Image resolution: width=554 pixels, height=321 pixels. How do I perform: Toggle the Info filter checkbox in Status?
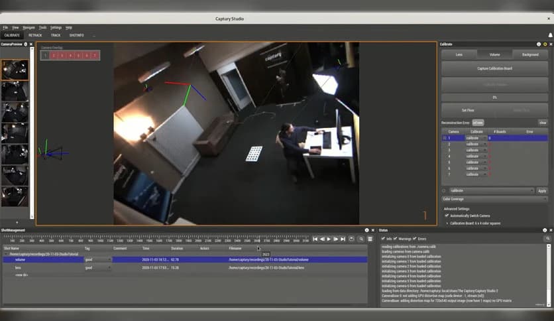(383, 239)
